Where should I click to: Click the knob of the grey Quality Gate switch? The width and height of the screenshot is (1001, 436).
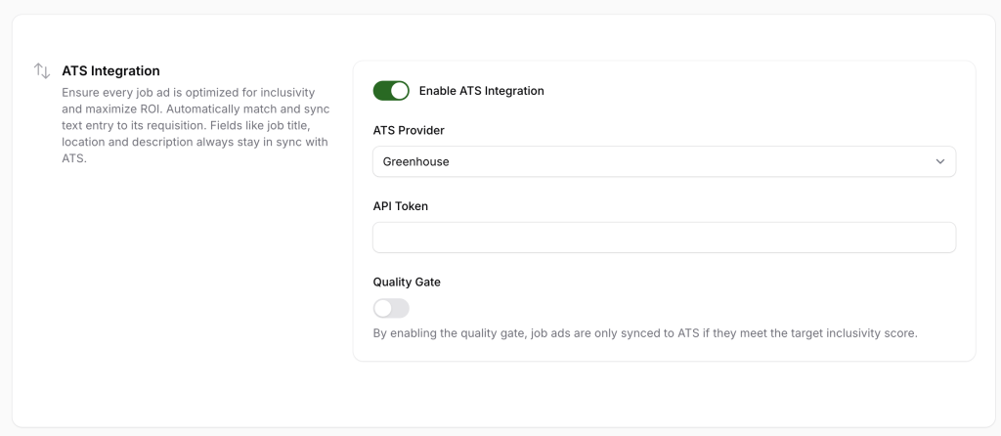[383, 309]
